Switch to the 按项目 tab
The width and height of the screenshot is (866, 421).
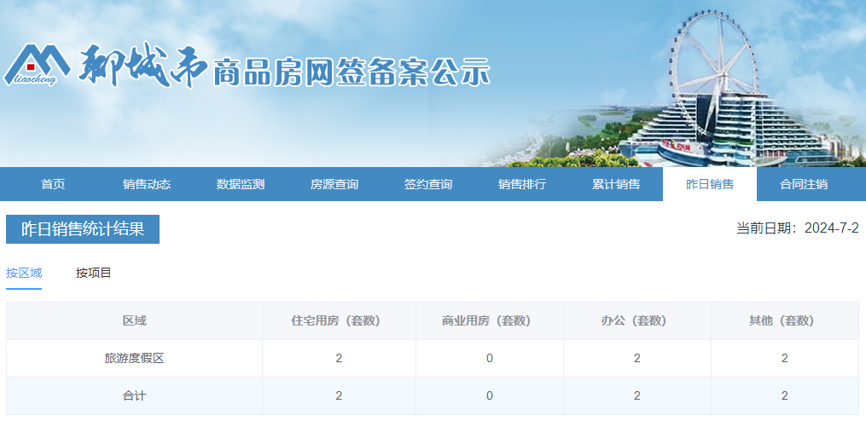tap(94, 273)
